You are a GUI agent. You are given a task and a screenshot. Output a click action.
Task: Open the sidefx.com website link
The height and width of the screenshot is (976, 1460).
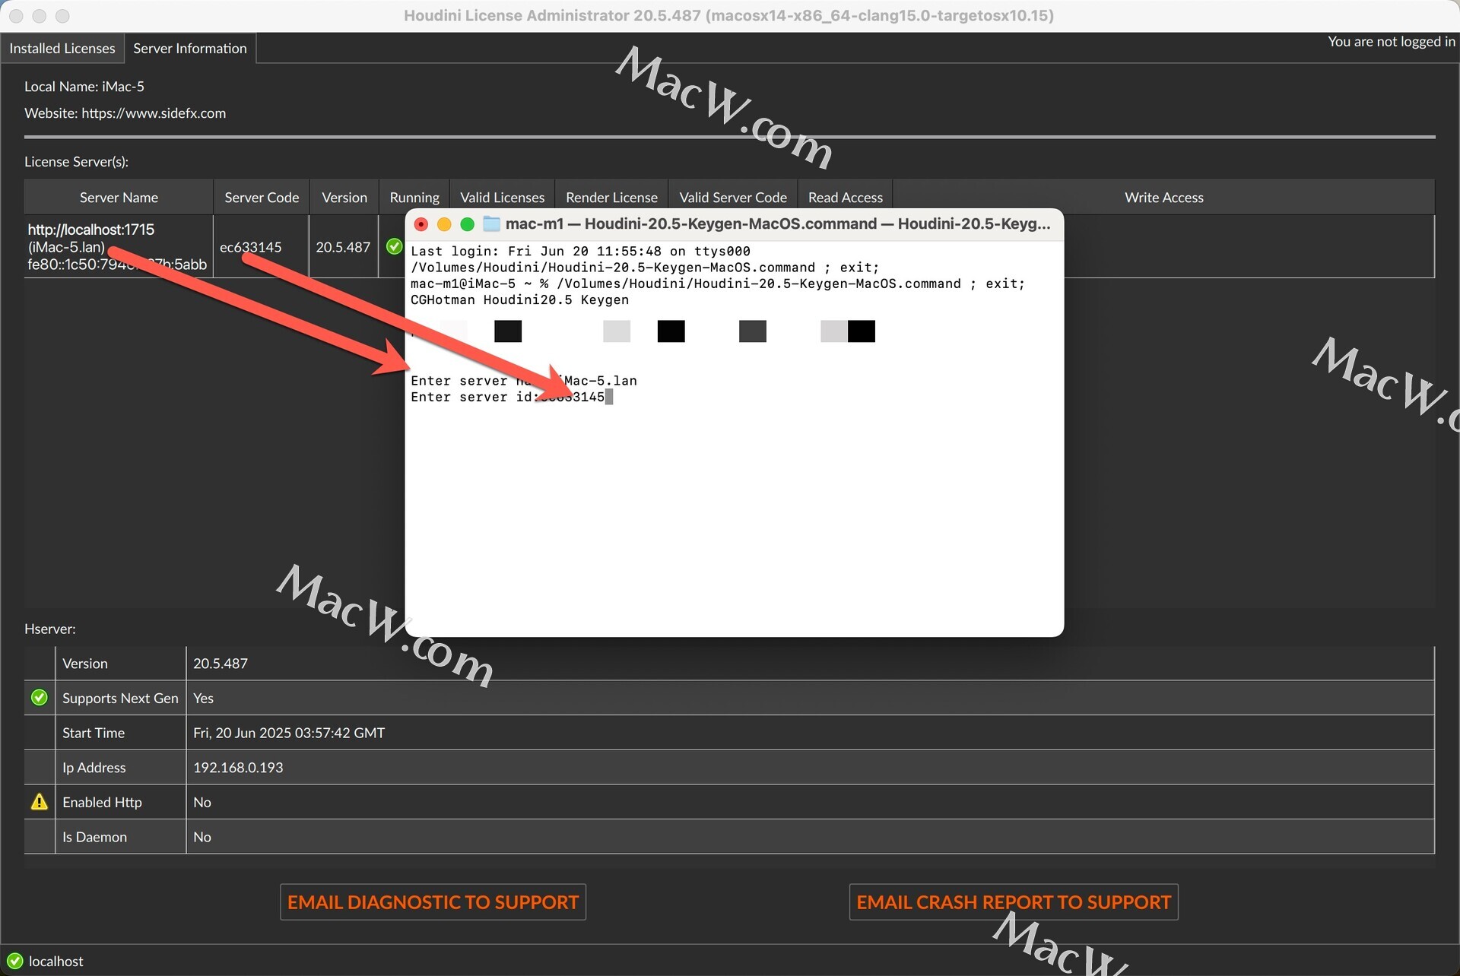coord(154,113)
